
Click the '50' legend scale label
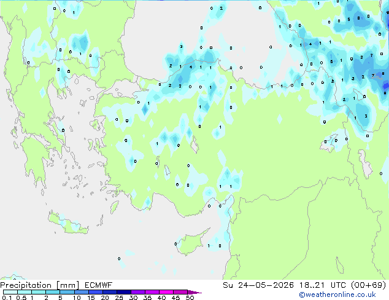tap(190, 298)
